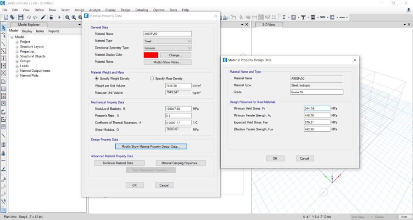Click the Rubber Band Zoom magnifier icon
The height and width of the screenshot is (220, 413).
click(x=67, y=17)
